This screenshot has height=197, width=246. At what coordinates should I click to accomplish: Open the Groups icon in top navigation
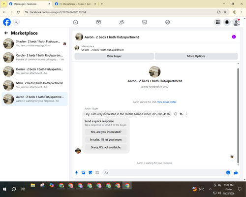pyautogui.click(x=167, y=22)
